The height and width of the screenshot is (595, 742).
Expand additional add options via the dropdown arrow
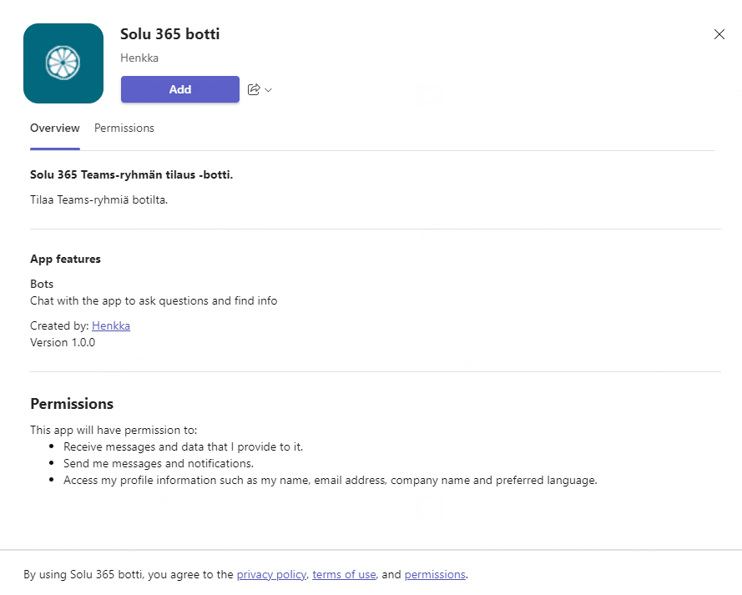266,89
